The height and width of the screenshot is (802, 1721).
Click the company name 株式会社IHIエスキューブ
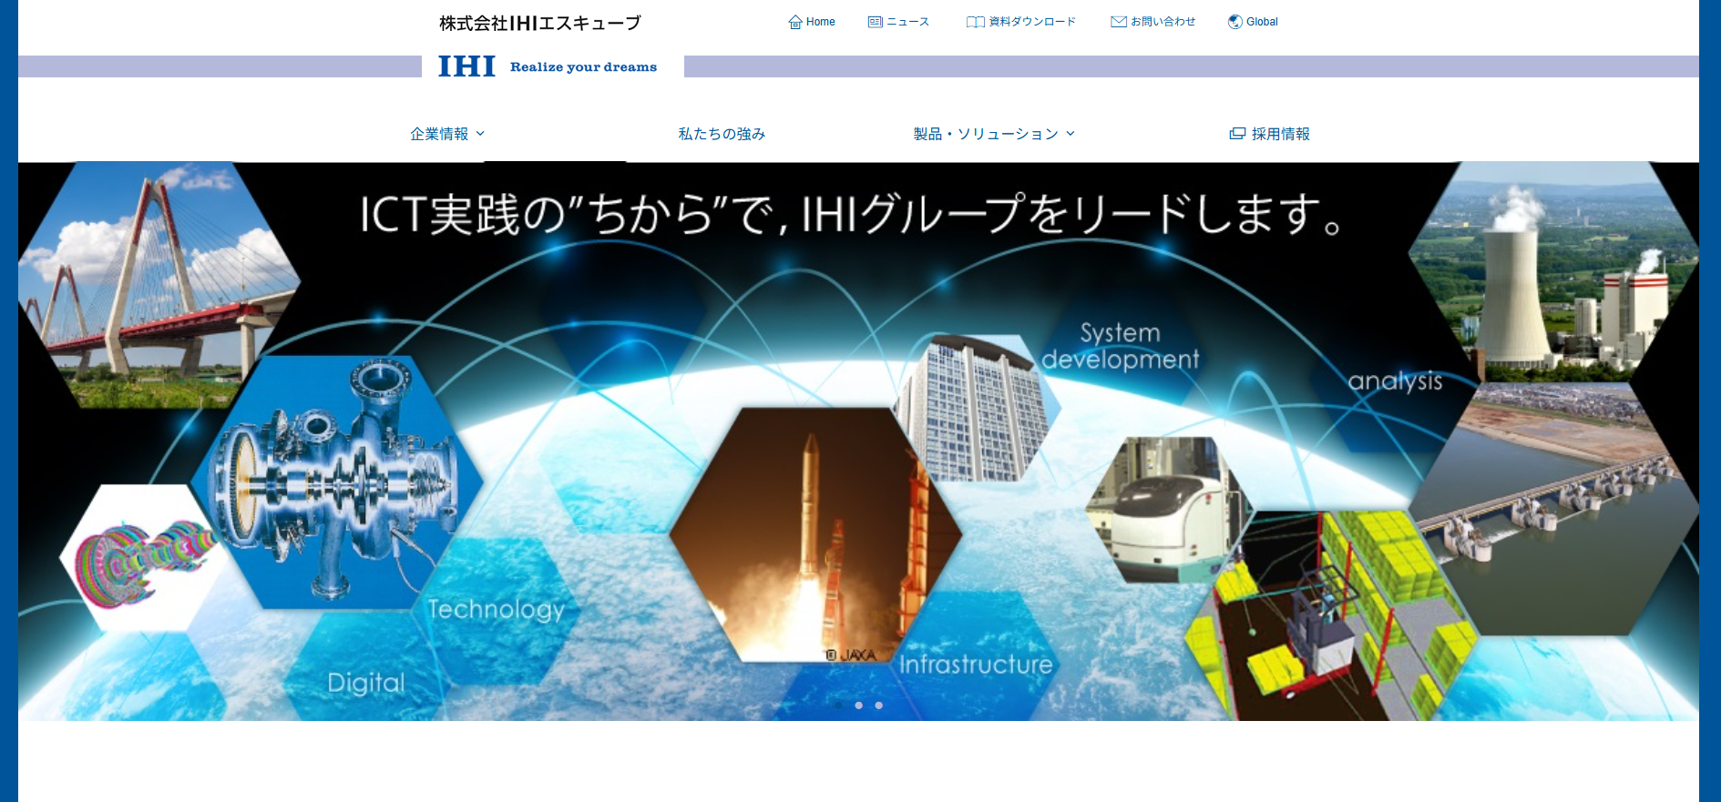point(540,23)
